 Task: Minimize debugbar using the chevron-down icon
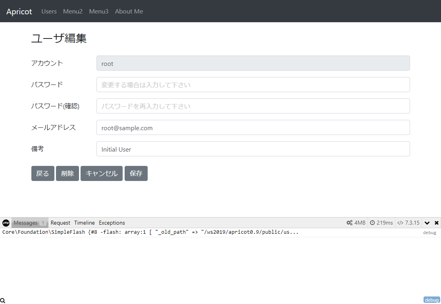pos(427,223)
